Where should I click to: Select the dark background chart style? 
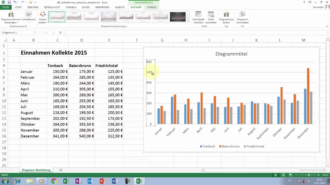(x=178, y=17)
